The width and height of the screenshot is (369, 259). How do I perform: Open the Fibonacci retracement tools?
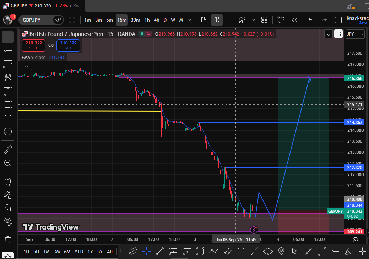pos(8,64)
